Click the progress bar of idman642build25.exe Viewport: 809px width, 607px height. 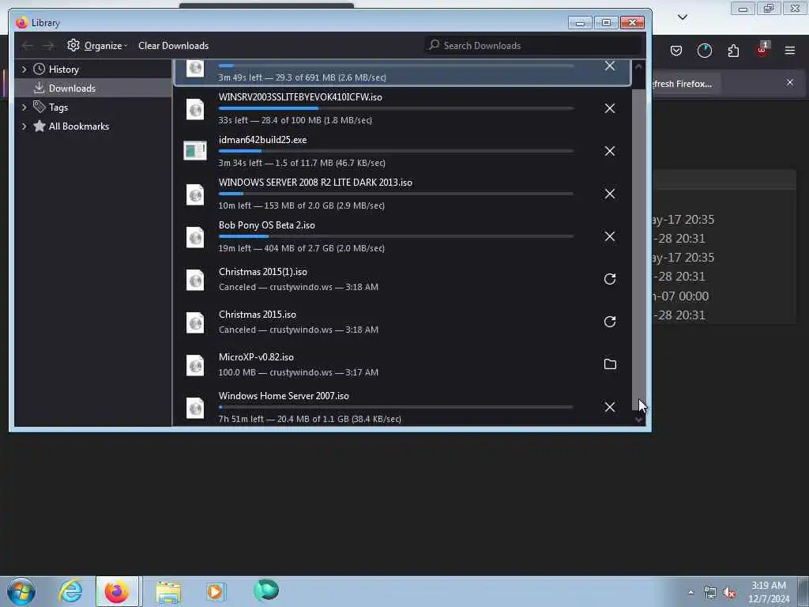click(396, 151)
